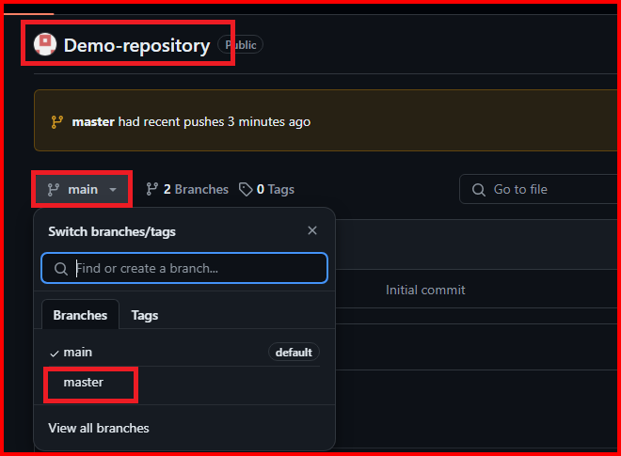The image size is (621, 456).
Task: Click the tag icon beside 0 Tags
Action: click(246, 189)
